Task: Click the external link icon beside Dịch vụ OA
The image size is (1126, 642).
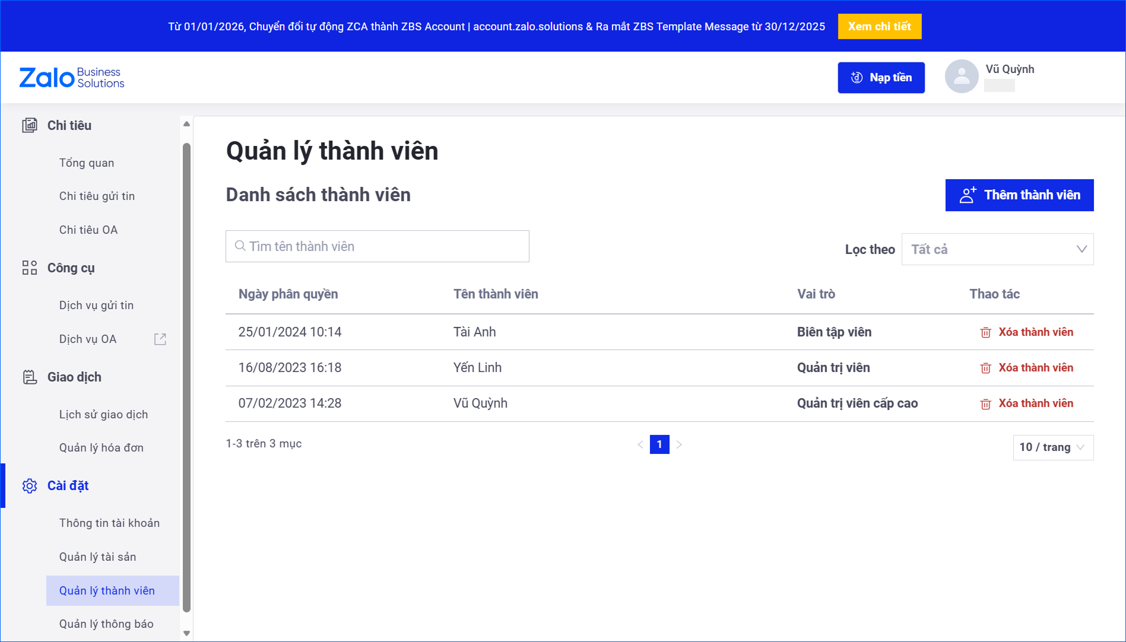Action: coord(160,339)
